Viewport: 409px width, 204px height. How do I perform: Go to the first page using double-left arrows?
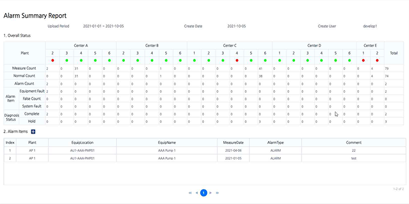click(x=190, y=193)
